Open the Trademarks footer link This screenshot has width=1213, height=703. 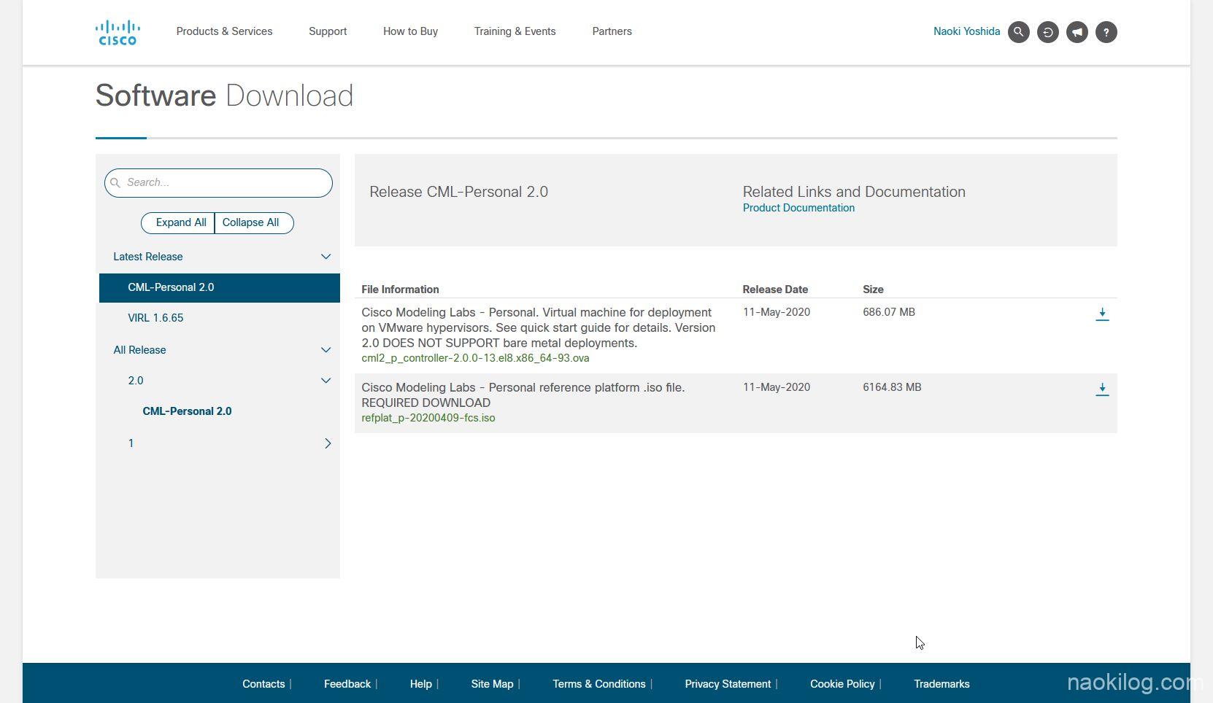tap(941, 684)
